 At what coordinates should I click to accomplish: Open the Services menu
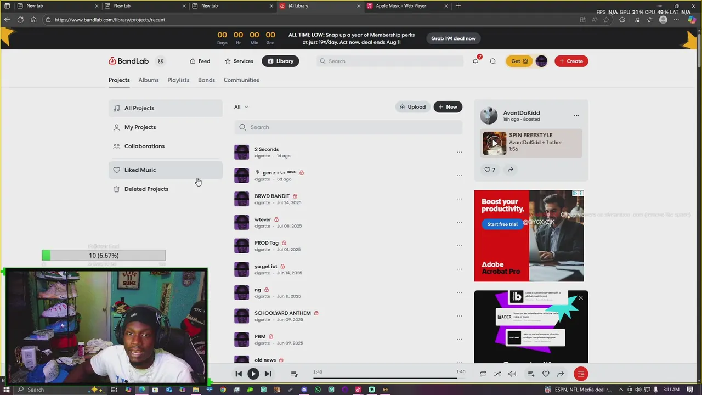click(x=239, y=61)
